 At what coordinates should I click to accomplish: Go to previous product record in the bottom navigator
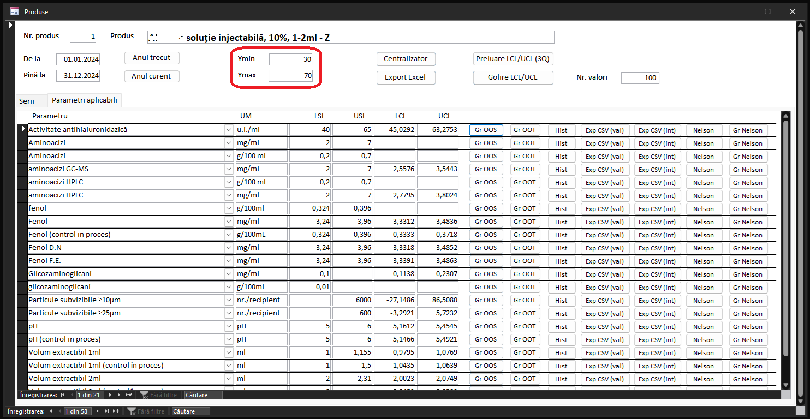[59, 411]
